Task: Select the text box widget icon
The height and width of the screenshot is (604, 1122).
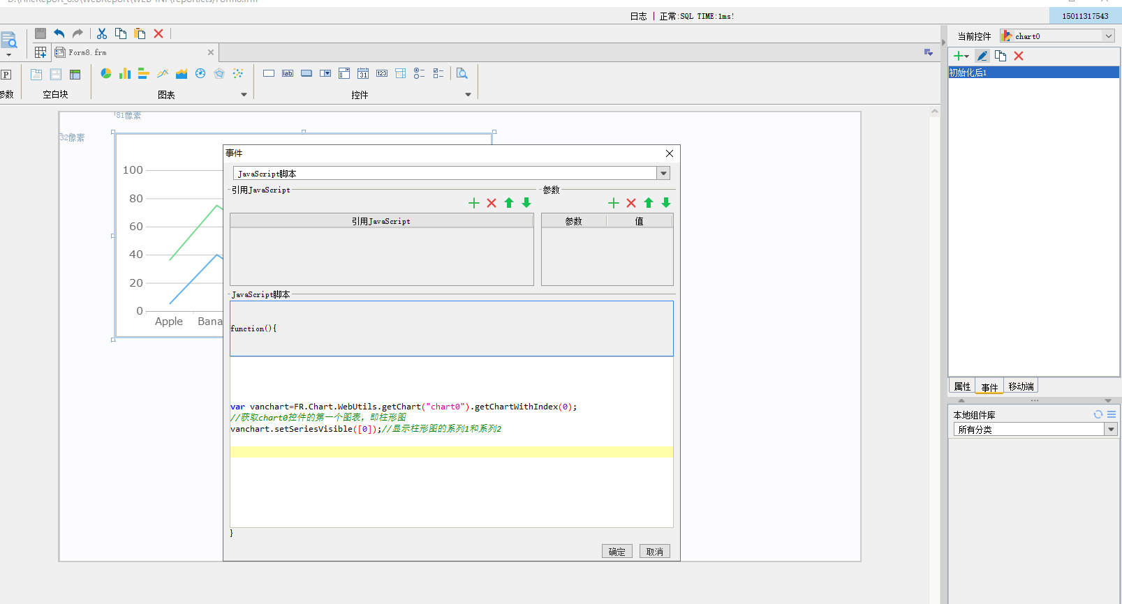Action: (269, 73)
